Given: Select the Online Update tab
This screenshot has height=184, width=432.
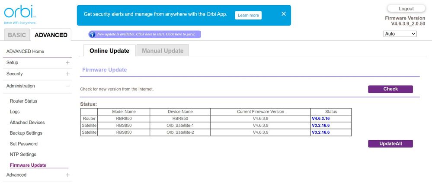Looking at the screenshot, I should (x=109, y=51).
